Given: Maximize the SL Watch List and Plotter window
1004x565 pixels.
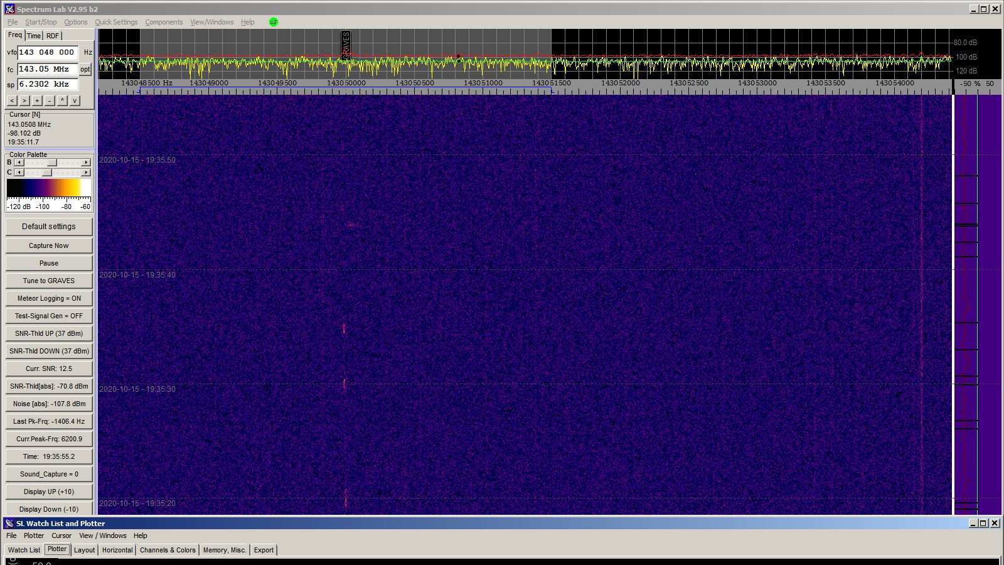Looking at the screenshot, I should tap(983, 523).
